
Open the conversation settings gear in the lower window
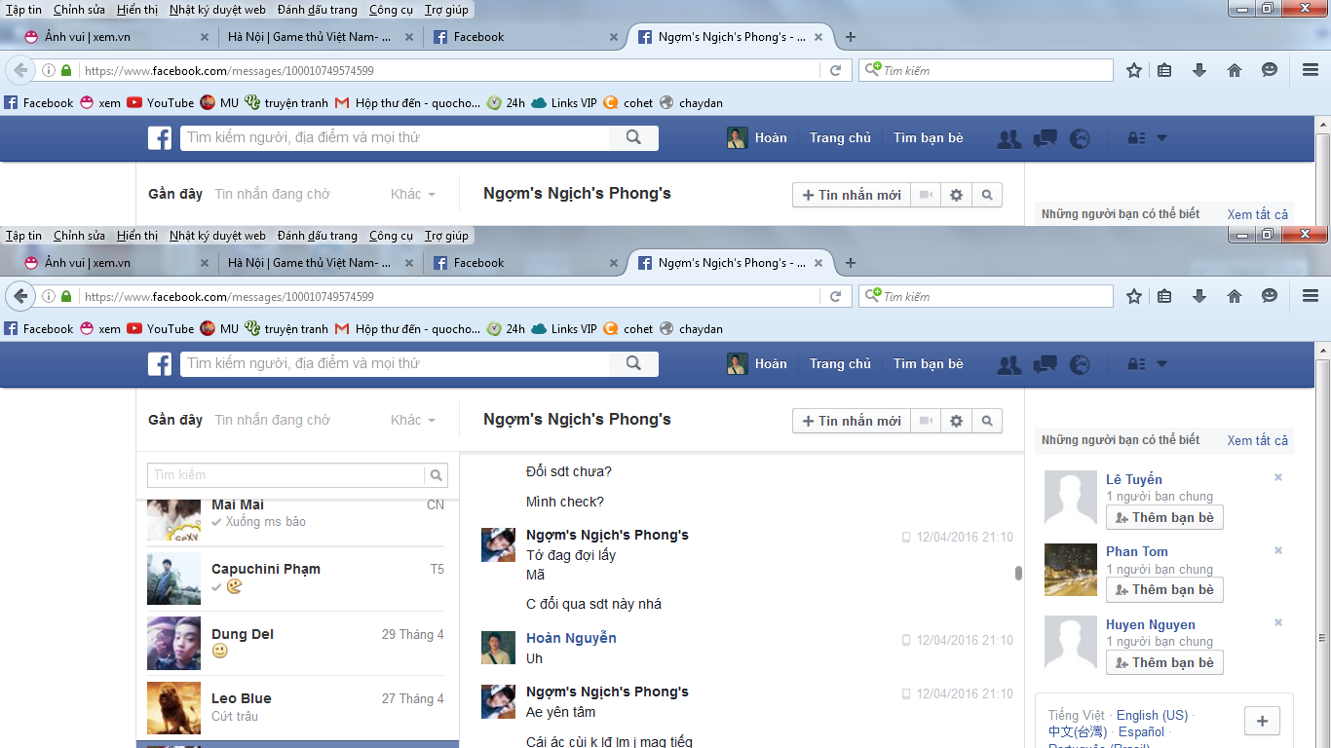click(956, 421)
